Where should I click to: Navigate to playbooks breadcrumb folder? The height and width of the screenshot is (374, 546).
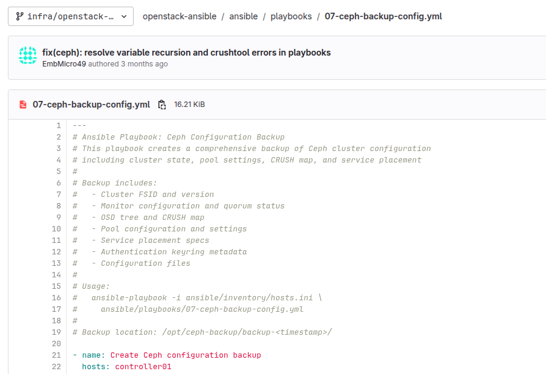point(291,16)
